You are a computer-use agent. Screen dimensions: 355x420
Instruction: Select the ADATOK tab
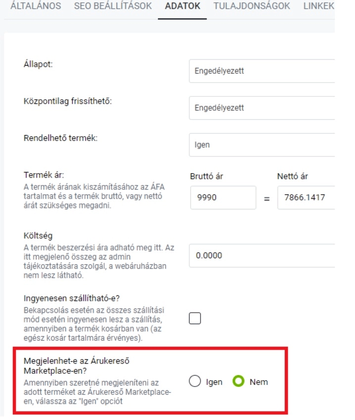coord(182,6)
